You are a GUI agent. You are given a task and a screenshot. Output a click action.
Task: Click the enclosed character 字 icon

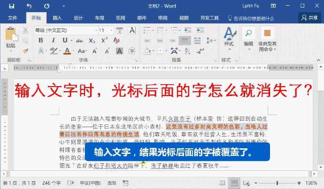132,51
